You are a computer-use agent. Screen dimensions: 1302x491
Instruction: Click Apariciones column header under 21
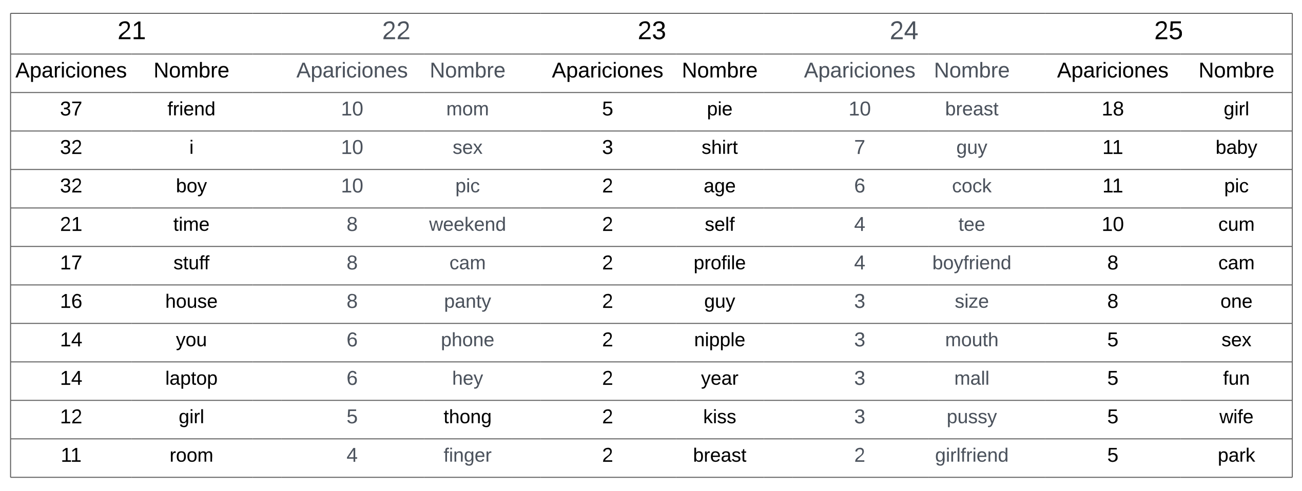click(x=71, y=71)
